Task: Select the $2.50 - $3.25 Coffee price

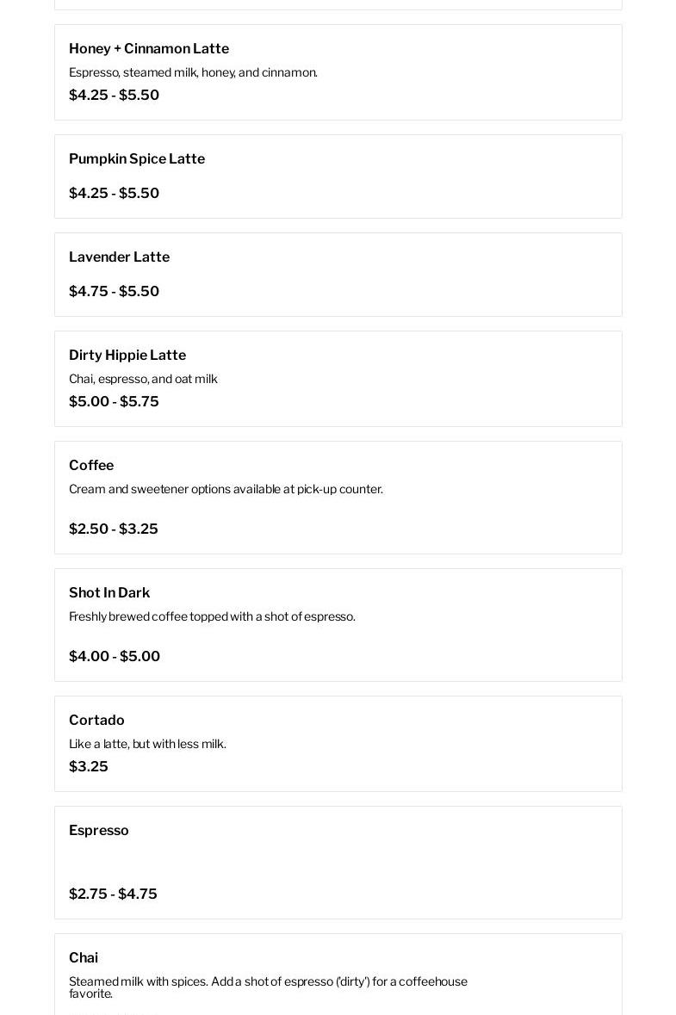Action: 114,529
